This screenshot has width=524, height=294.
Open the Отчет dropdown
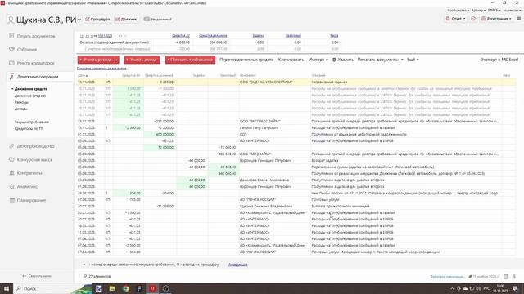tap(455, 19)
